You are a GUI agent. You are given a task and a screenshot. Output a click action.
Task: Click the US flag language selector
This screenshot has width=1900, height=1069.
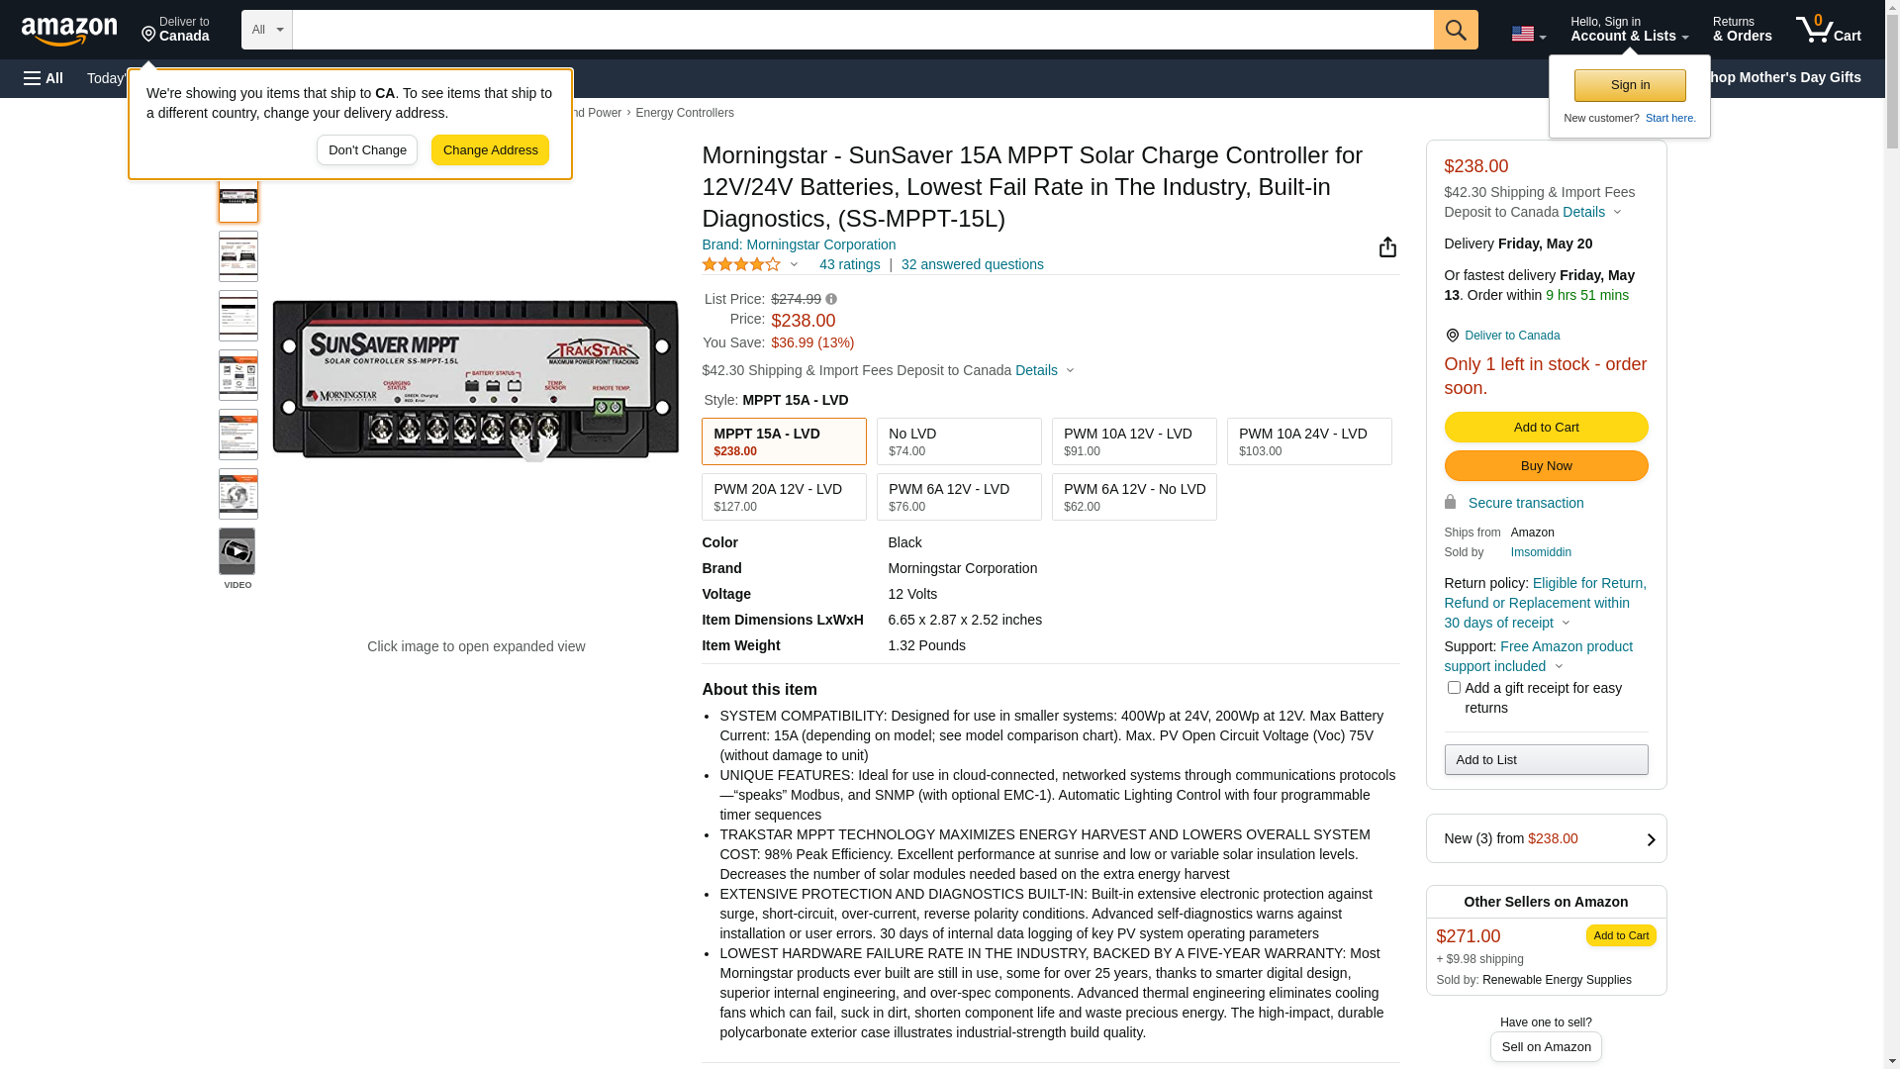click(x=1527, y=34)
